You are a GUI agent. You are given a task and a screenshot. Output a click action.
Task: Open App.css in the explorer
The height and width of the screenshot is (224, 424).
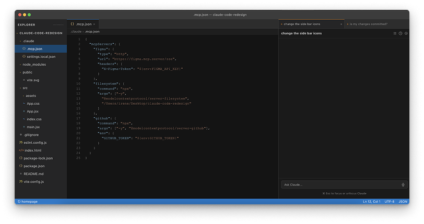point(41,104)
